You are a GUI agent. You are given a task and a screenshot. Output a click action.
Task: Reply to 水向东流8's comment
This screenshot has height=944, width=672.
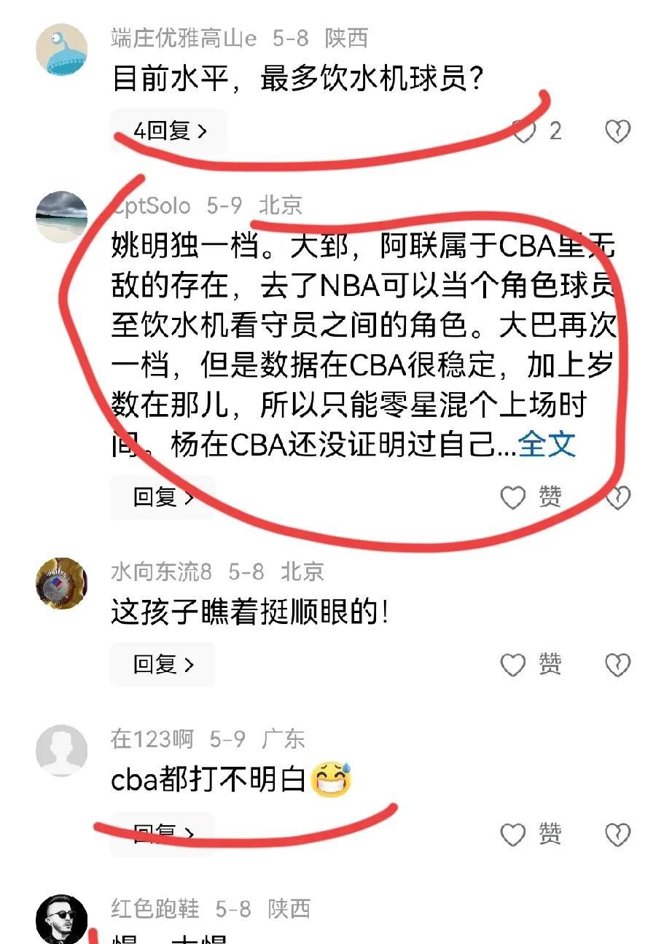[x=163, y=664]
